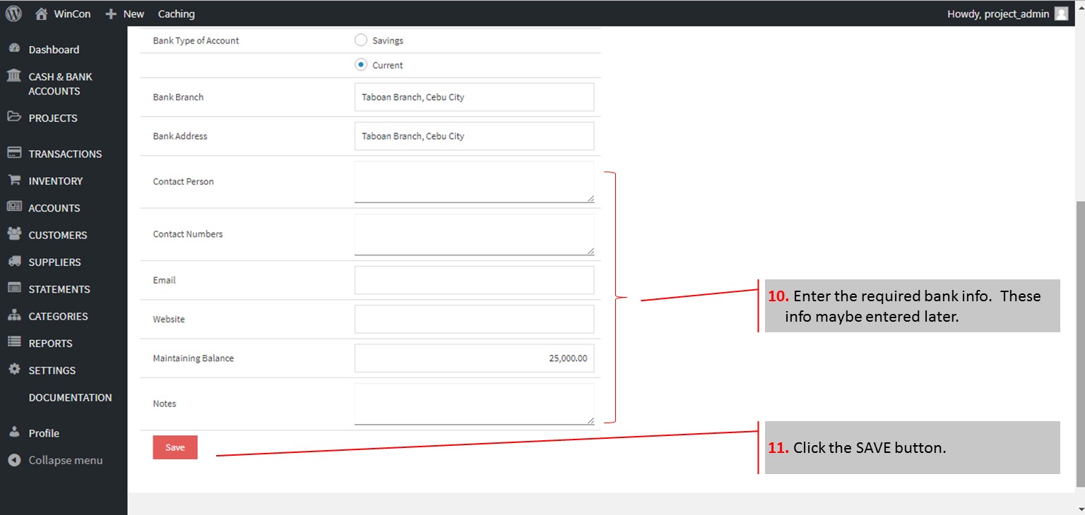Select the Current account type
This screenshot has height=515, width=1085.
coord(361,65)
